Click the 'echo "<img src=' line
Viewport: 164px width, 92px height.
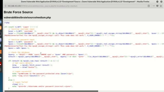[29, 76]
